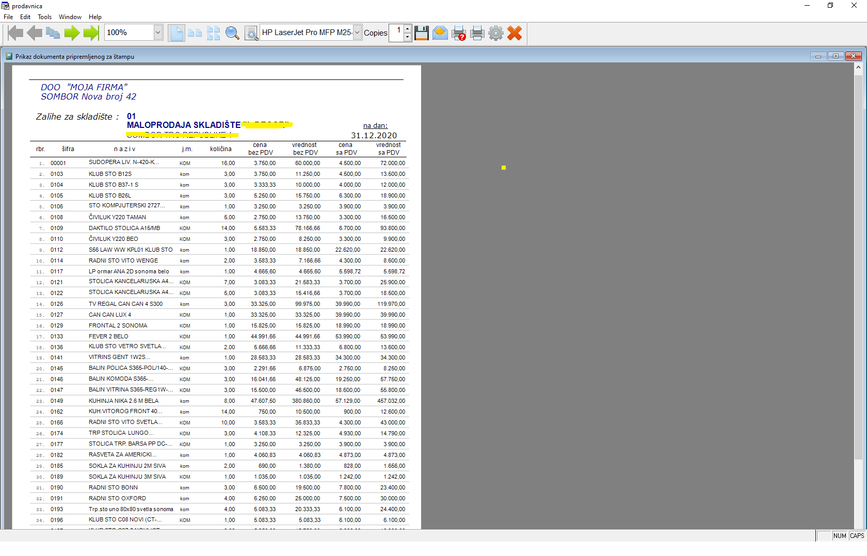This screenshot has height=556, width=867.
Task: Click the value 457.032,00
Action: [391, 401]
